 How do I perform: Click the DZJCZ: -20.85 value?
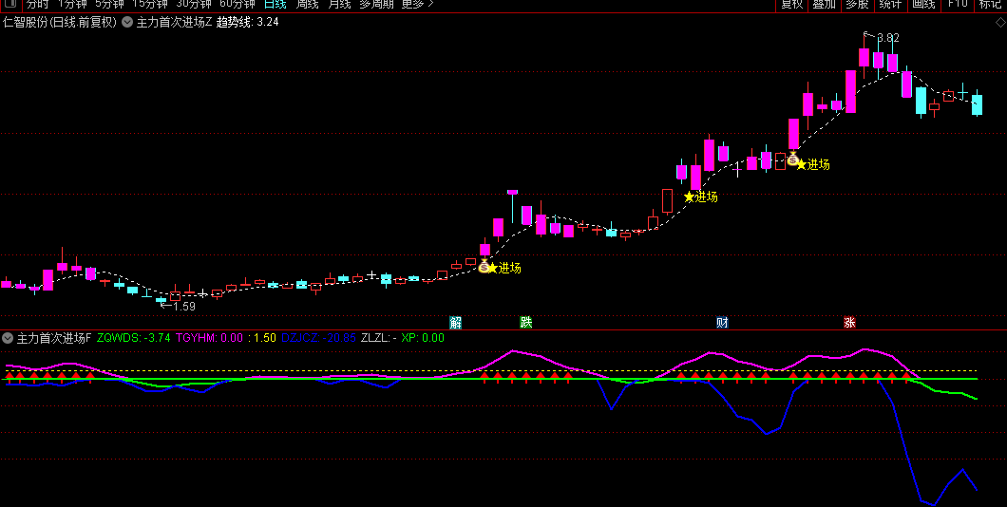(318, 338)
